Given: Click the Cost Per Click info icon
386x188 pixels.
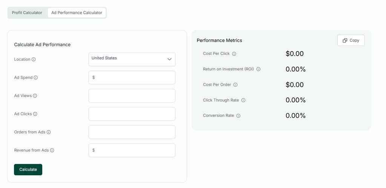Looking at the screenshot, I should (234, 54).
